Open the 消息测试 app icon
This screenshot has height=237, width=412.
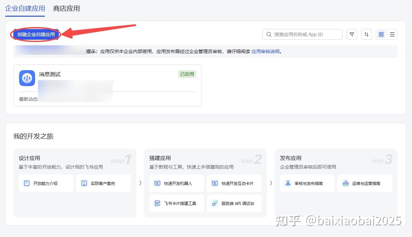click(27, 78)
